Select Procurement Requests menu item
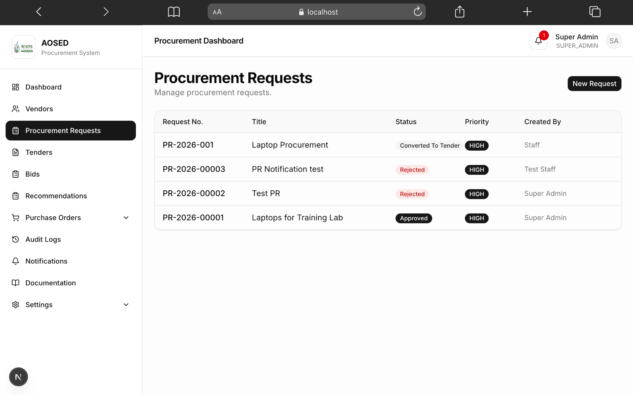The width and height of the screenshot is (633, 395). click(71, 131)
